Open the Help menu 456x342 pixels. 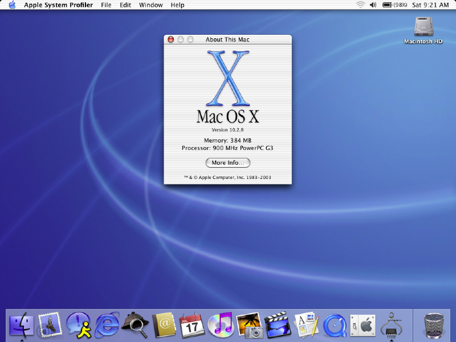pos(177,5)
